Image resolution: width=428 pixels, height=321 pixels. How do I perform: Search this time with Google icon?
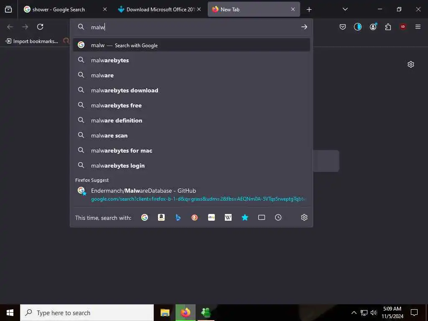145,217
